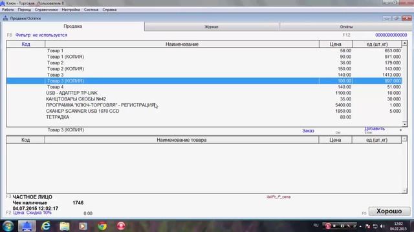Open Google Chrome from taskbar
414x232 pixels.
[102, 226]
